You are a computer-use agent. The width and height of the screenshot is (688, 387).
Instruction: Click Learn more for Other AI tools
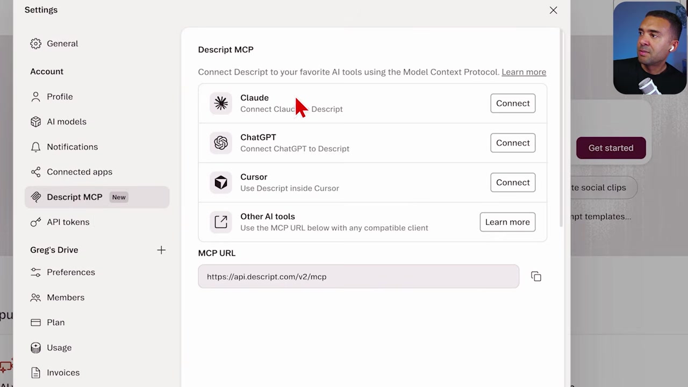tap(507, 222)
